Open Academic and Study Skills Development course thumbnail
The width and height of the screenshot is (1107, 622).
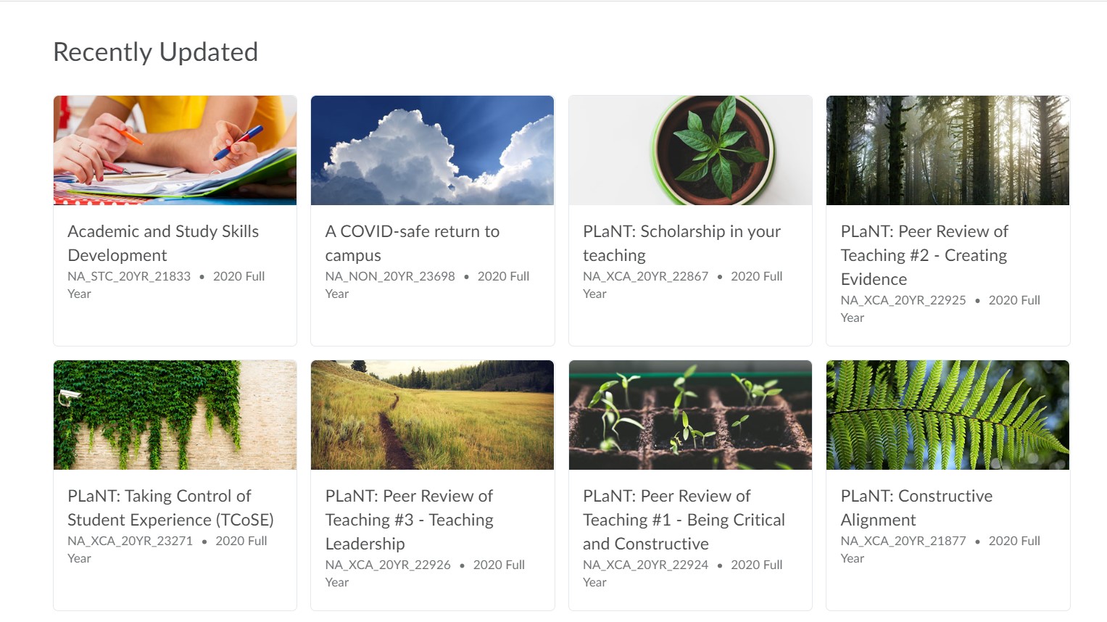(175, 150)
